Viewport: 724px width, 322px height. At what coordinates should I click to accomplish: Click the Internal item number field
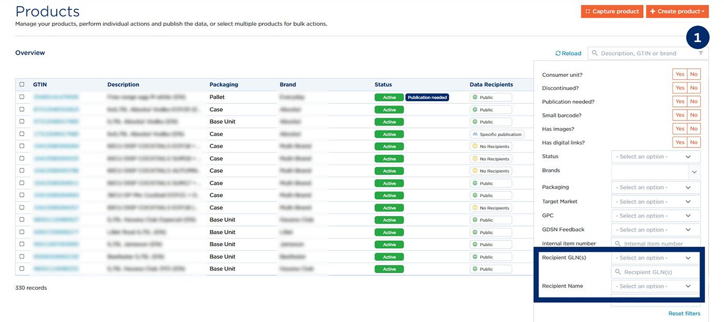tap(655, 244)
